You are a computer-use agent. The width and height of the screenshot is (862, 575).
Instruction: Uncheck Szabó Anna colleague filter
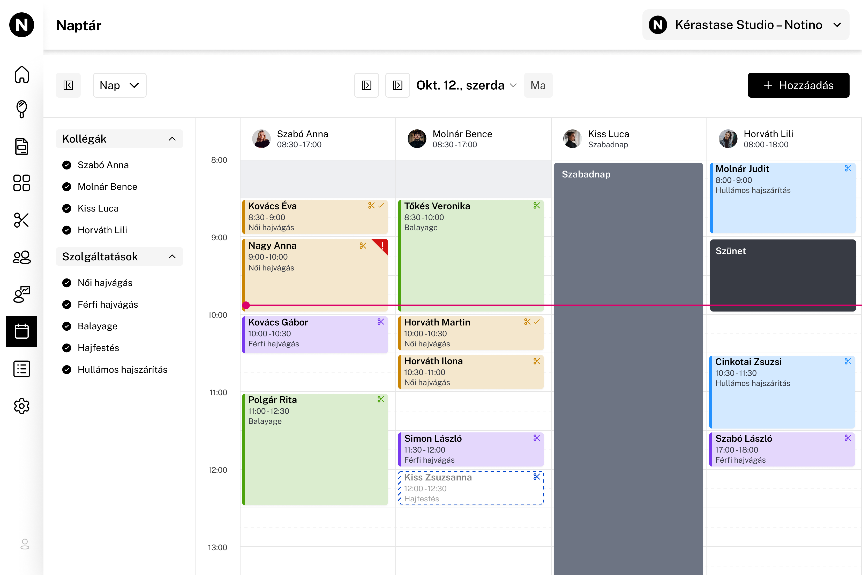[x=67, y=165]
